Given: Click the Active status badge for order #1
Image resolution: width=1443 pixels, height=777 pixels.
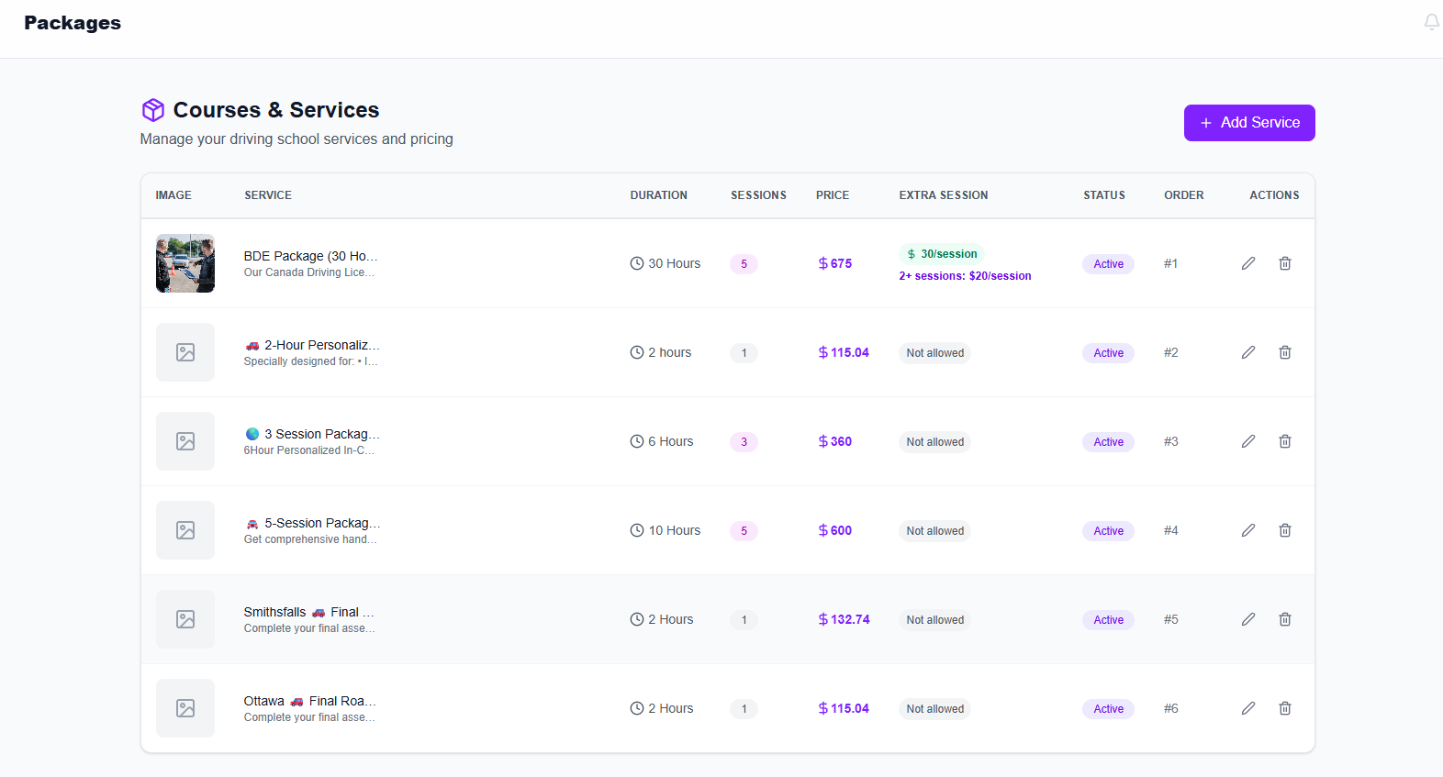Looking at the screenshot, I should pos(1108,264).
